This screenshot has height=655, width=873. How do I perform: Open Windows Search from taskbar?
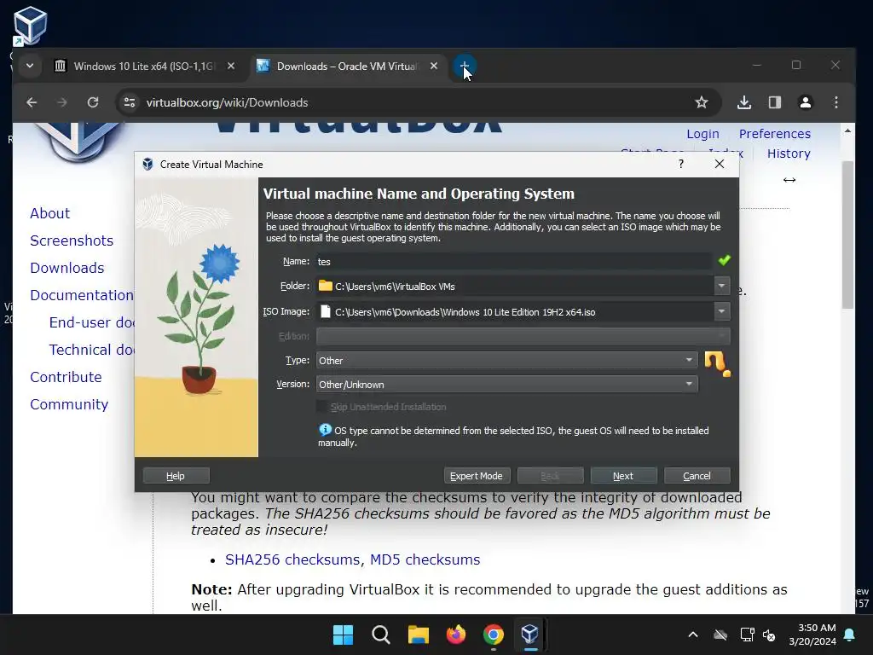381,635
